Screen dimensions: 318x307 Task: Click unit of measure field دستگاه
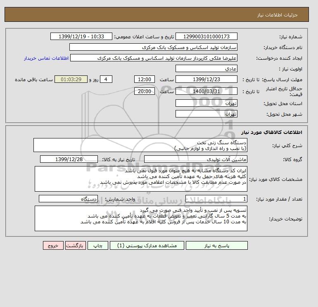[x=68, y=199]
